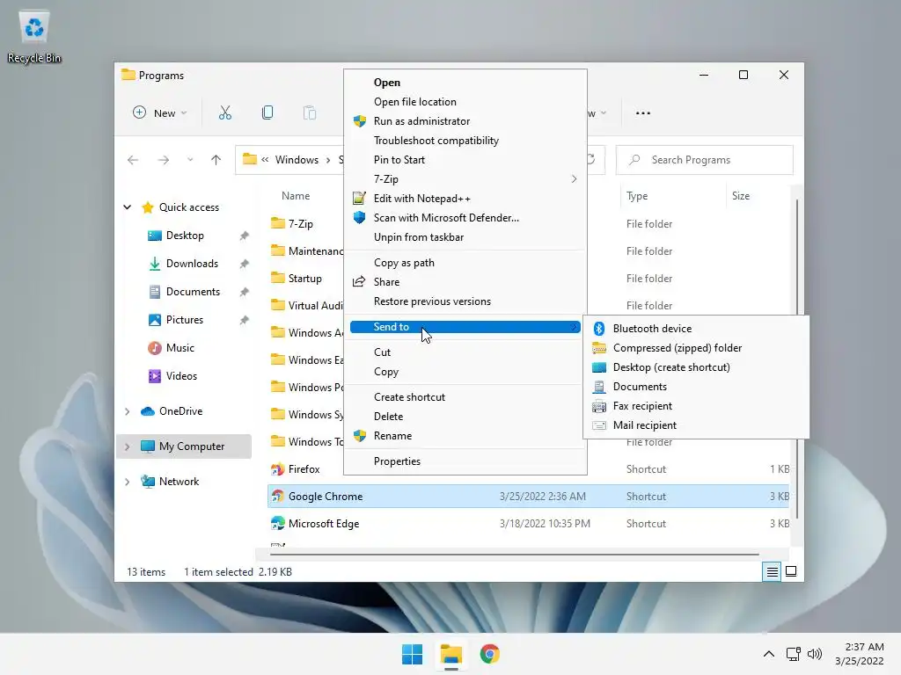The height and width of the screenshot is (675, 901).
Task: Click Copy as path
Action: (x=465, y=263)
